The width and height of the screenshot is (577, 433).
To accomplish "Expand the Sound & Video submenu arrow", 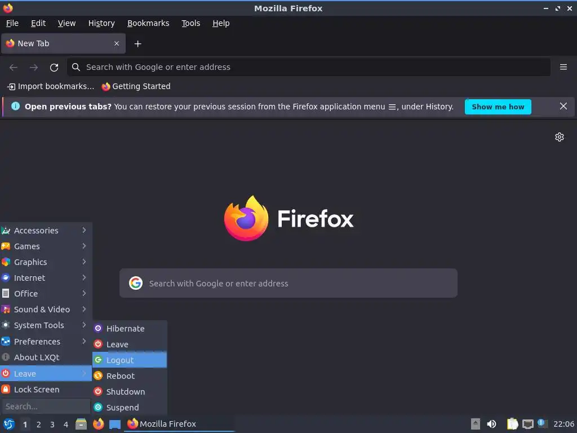I will 84,310.
